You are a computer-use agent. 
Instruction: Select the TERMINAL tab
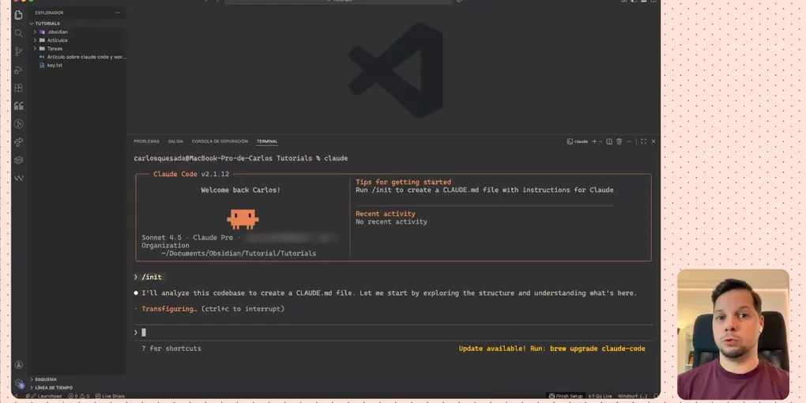[x=267, y=141]
